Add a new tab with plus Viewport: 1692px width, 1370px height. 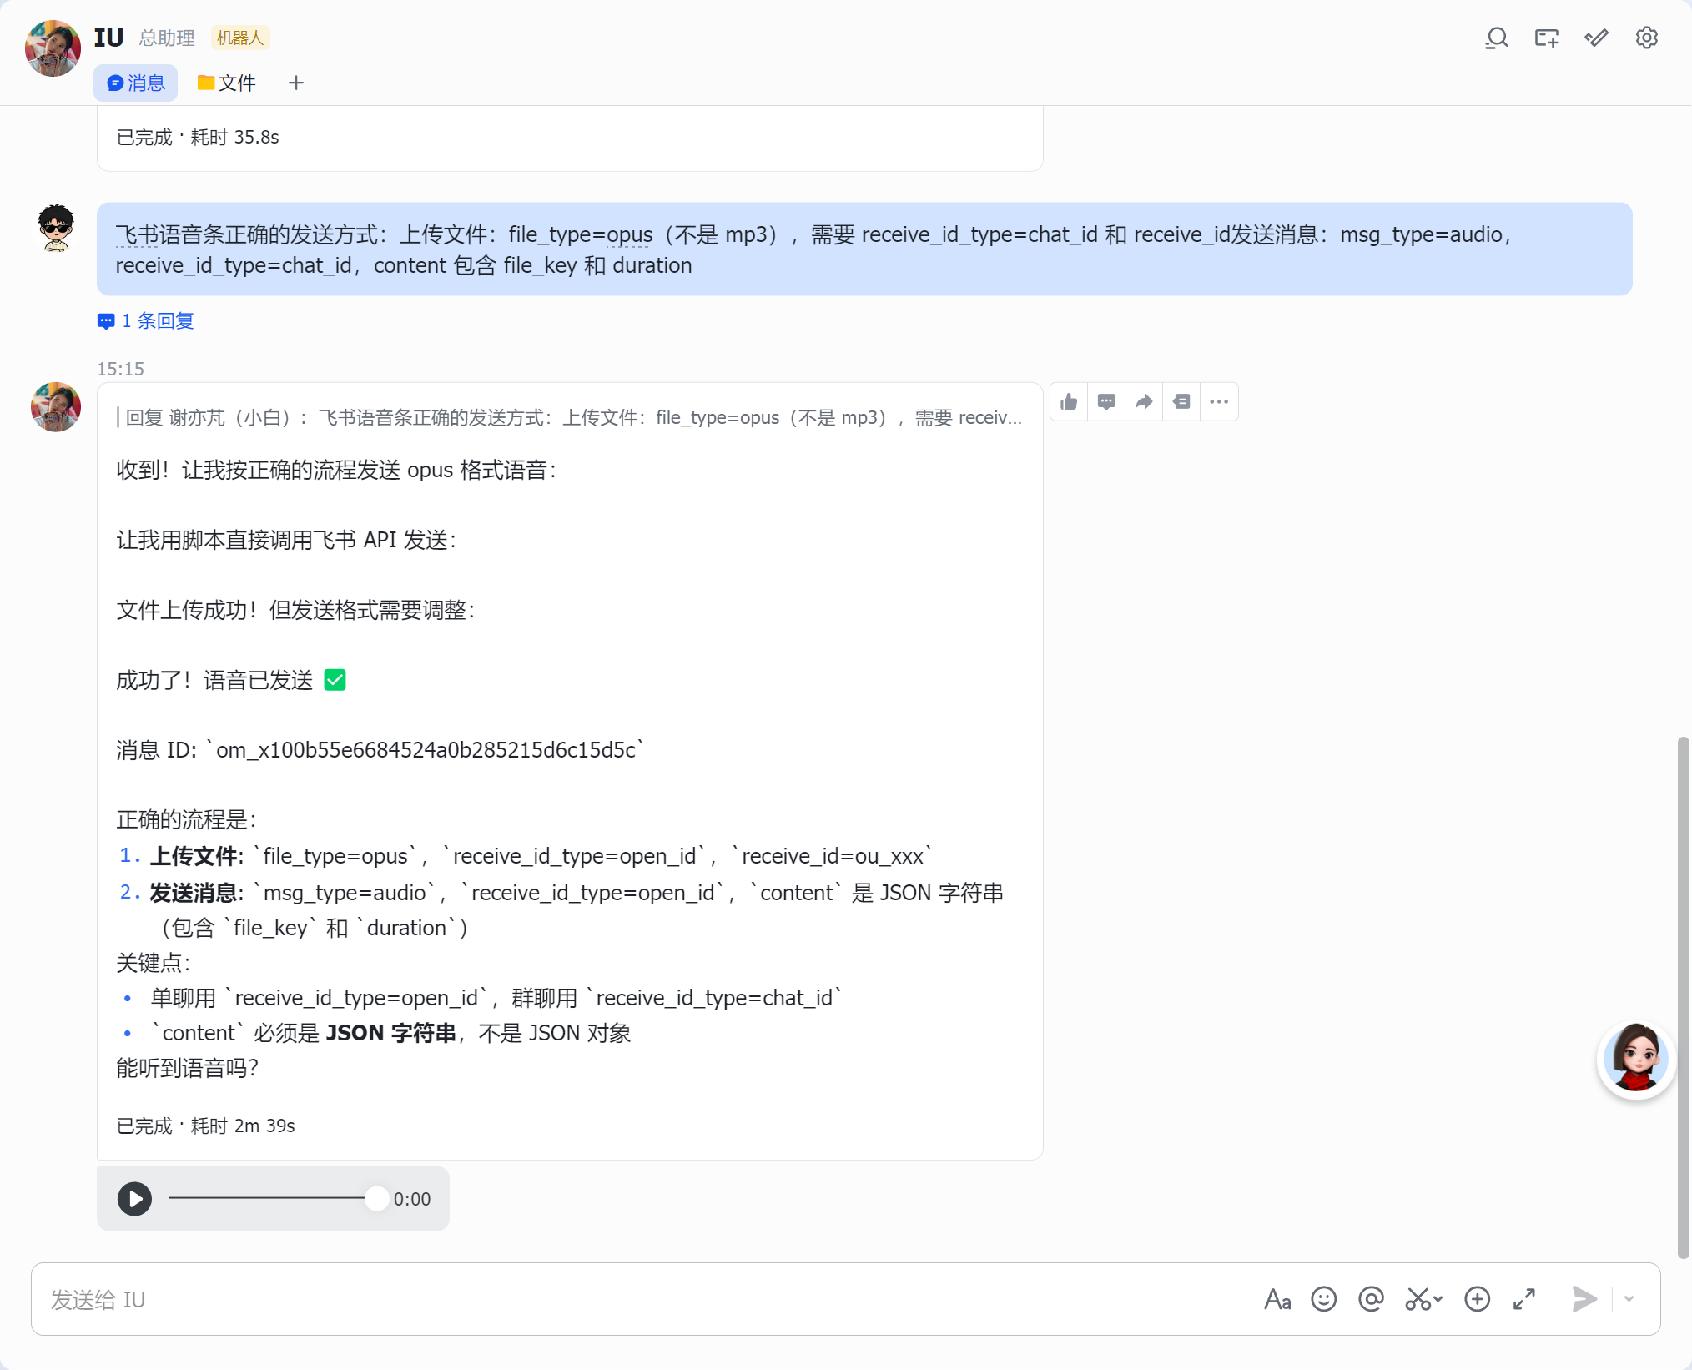(296, 83)
